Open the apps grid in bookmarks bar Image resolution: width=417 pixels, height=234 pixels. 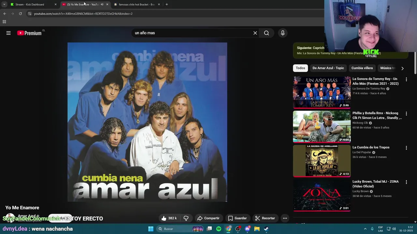[4, 22]
